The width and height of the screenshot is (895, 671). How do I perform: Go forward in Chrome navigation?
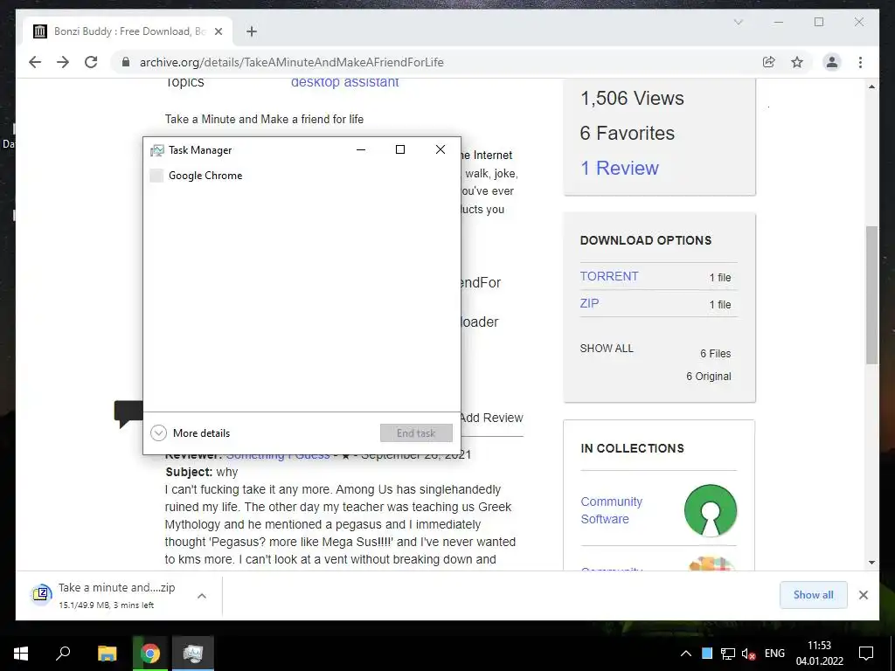coord(63,62)
